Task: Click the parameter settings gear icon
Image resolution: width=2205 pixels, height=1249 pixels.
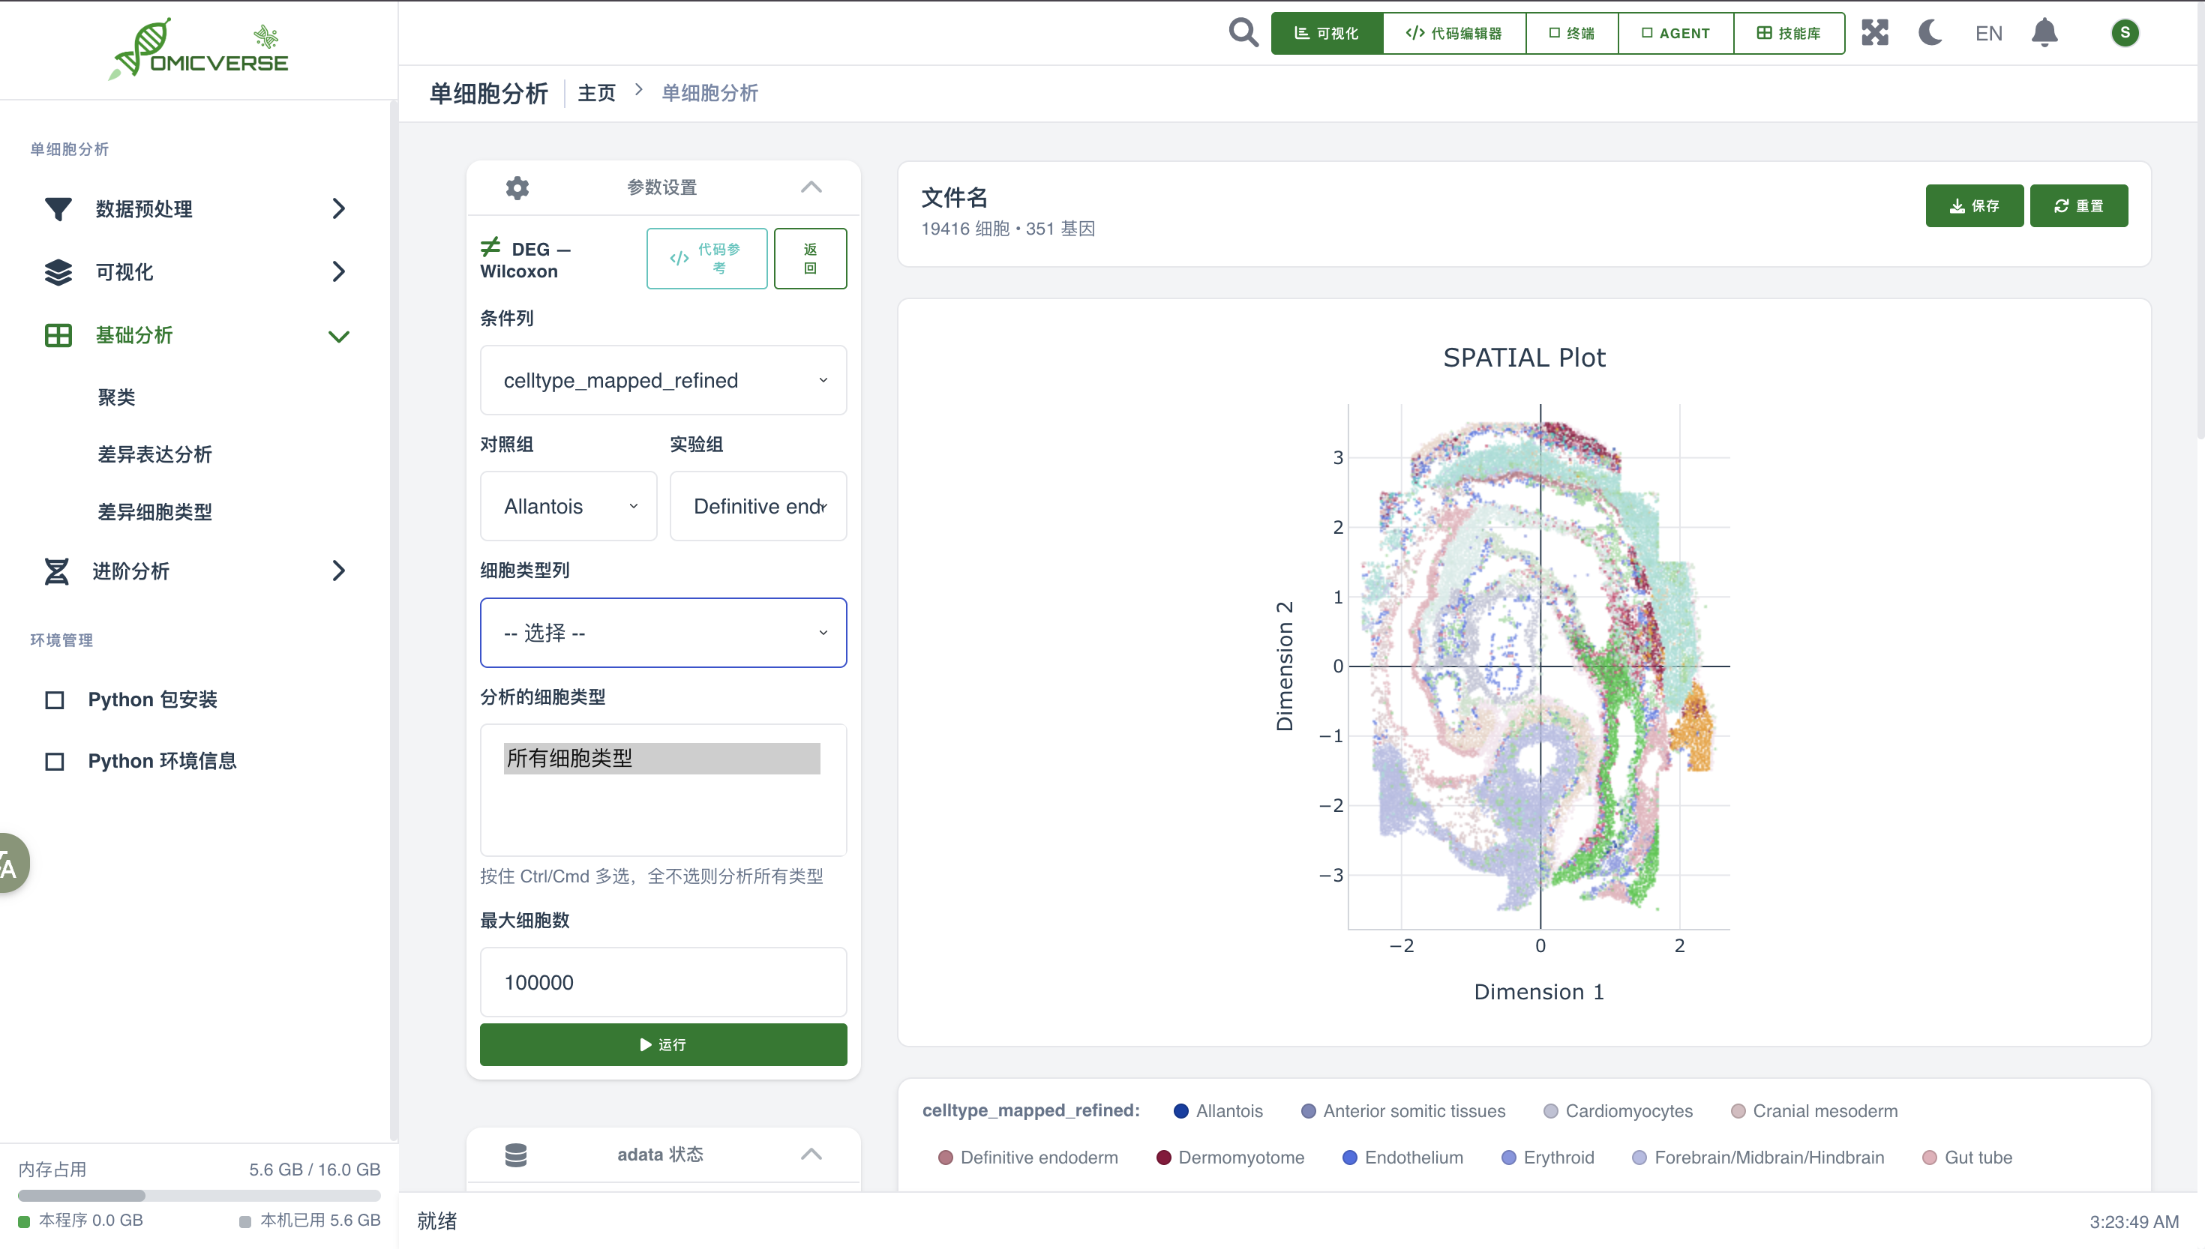Action: (517, 187)
